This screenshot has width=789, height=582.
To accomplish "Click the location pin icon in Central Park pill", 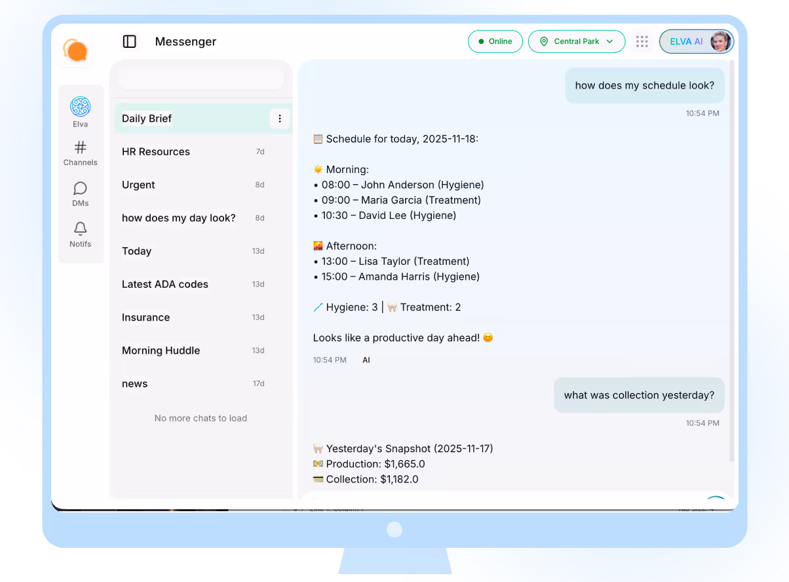I will [544, 41].
